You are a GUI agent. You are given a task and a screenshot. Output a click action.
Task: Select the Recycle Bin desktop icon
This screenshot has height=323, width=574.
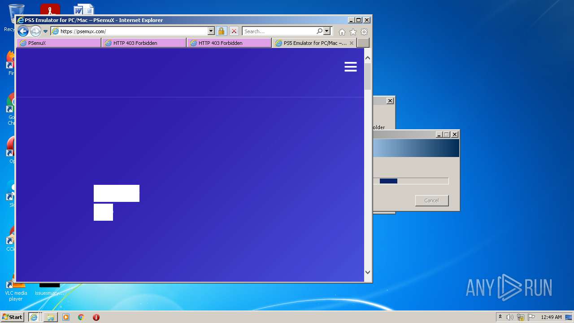point(17,18)
